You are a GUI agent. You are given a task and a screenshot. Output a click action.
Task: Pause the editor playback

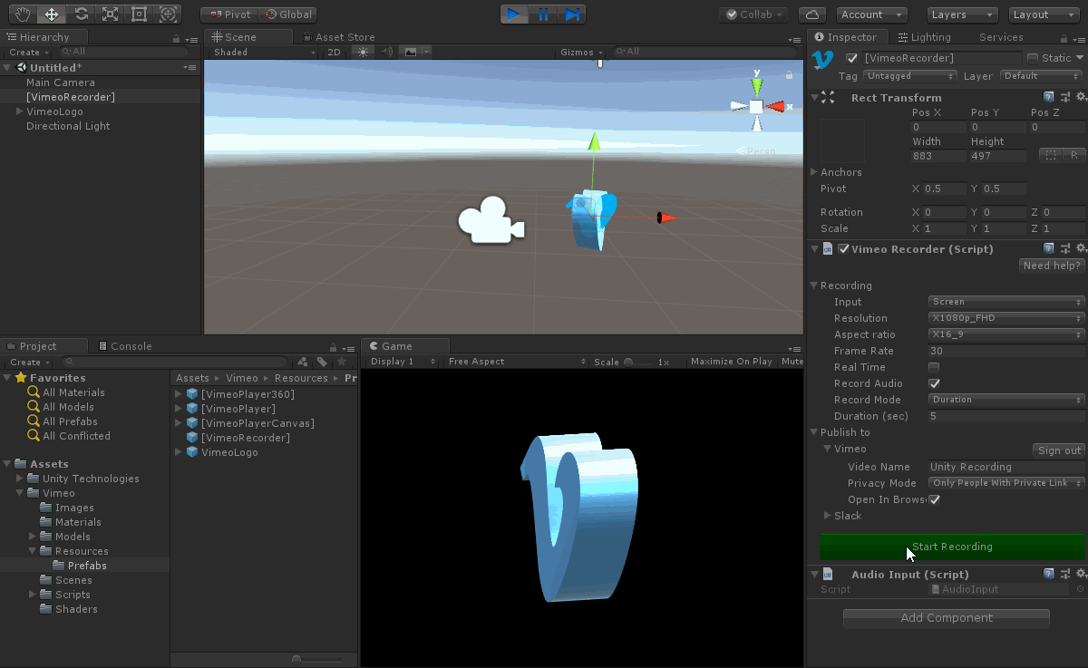[x=543, y=15]
